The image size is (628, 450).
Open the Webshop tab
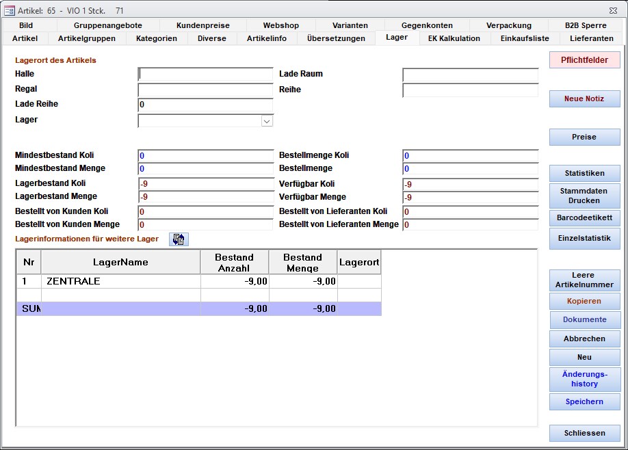(280, 25)
